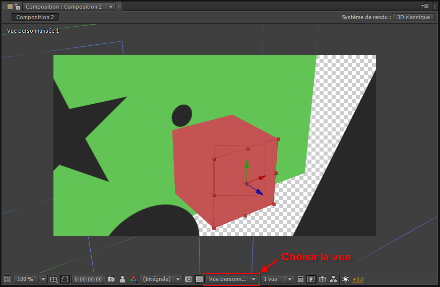Click the Vue personnalisée 1 view label

pos(33,31)
